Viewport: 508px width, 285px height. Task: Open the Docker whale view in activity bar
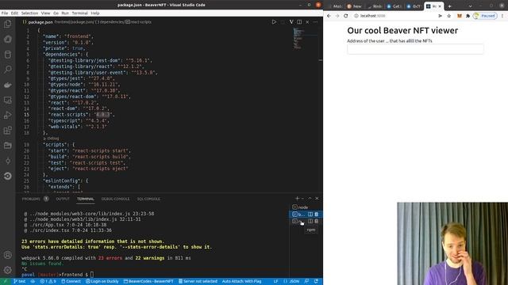(7, 85)
